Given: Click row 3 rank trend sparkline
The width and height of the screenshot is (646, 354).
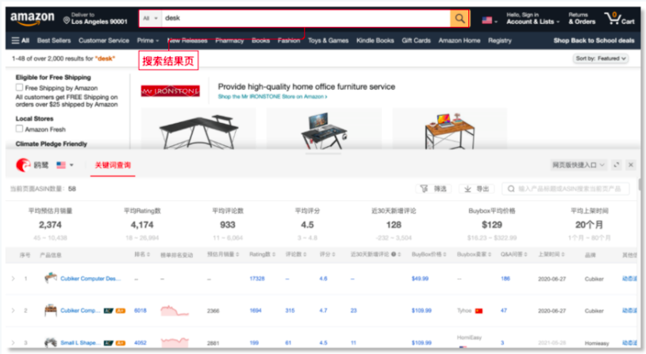Looking at the screenshot, I should pos(175,341).
